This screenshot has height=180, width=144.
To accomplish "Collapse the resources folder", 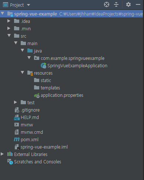I will [22, 72].
